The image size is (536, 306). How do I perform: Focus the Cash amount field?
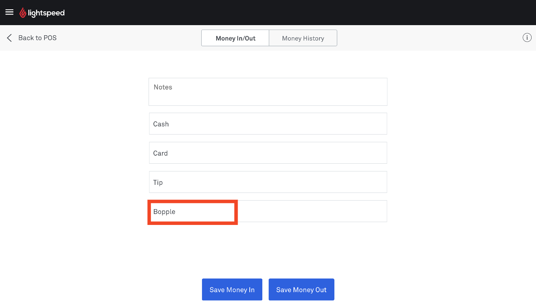point(268,124)
